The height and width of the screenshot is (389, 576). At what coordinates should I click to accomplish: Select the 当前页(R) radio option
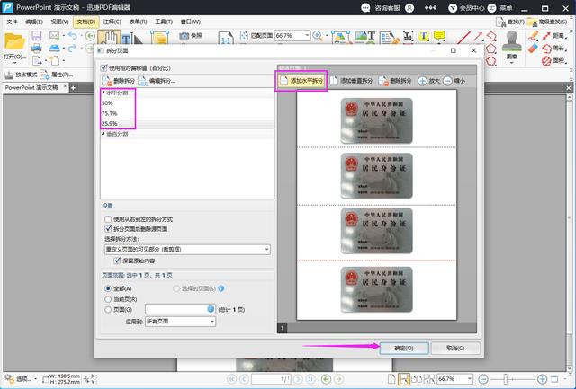click(x=108, y=299)
